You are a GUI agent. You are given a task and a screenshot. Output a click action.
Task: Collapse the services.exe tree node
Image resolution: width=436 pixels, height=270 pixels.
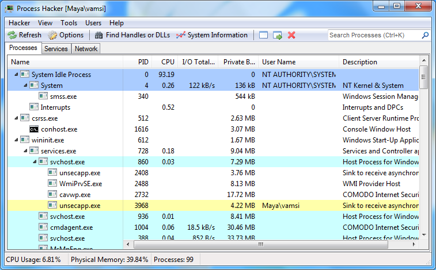25,151
